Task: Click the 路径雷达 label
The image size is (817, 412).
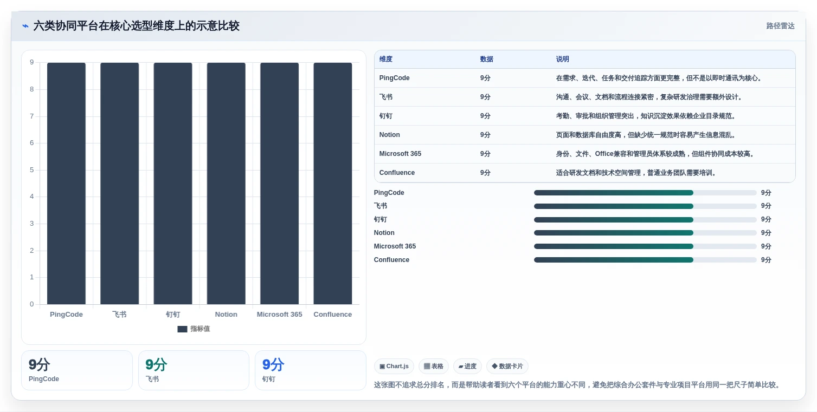Action: [x=780, y=26]
